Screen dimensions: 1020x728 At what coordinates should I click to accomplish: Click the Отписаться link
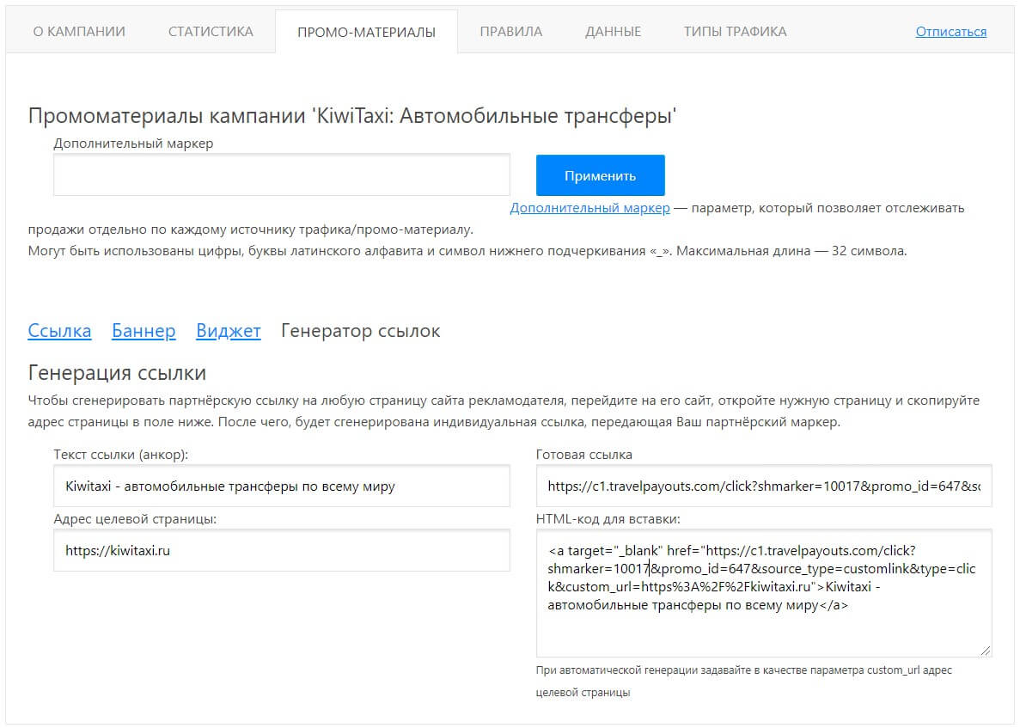950,32
